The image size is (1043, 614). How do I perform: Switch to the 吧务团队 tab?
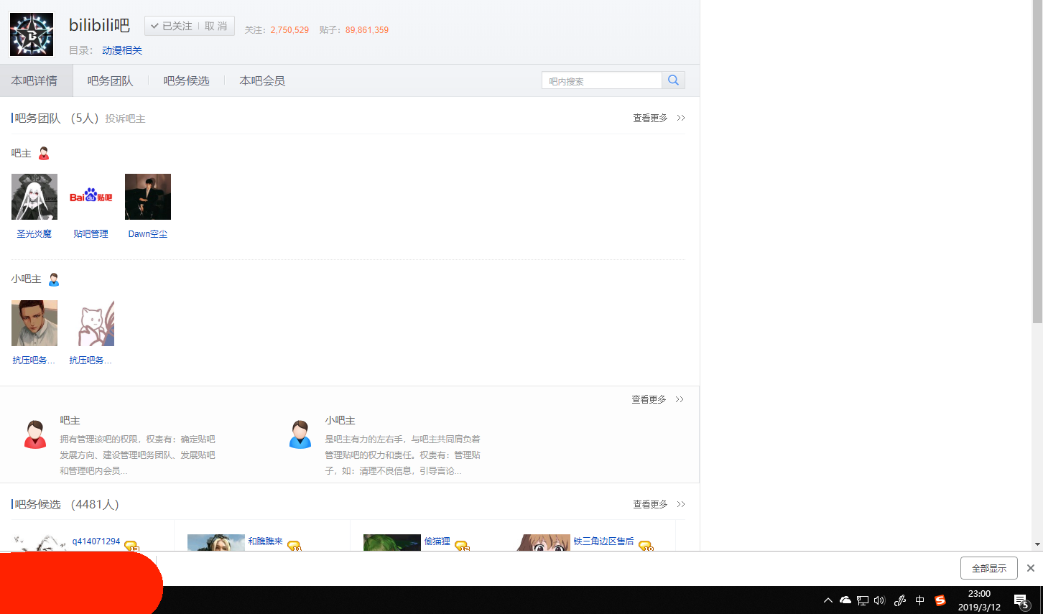110,81
